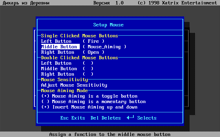This screenshot has height=137, width=220.
Task: Open the double-click Middle Button row
Action: tap(67, 68)
